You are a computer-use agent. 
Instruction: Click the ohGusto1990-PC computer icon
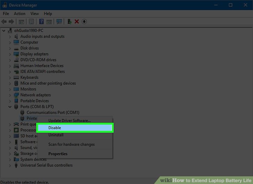(10, 31)
